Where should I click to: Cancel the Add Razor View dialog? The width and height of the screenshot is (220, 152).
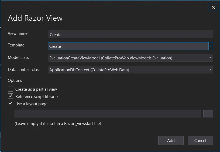[200, 140]
